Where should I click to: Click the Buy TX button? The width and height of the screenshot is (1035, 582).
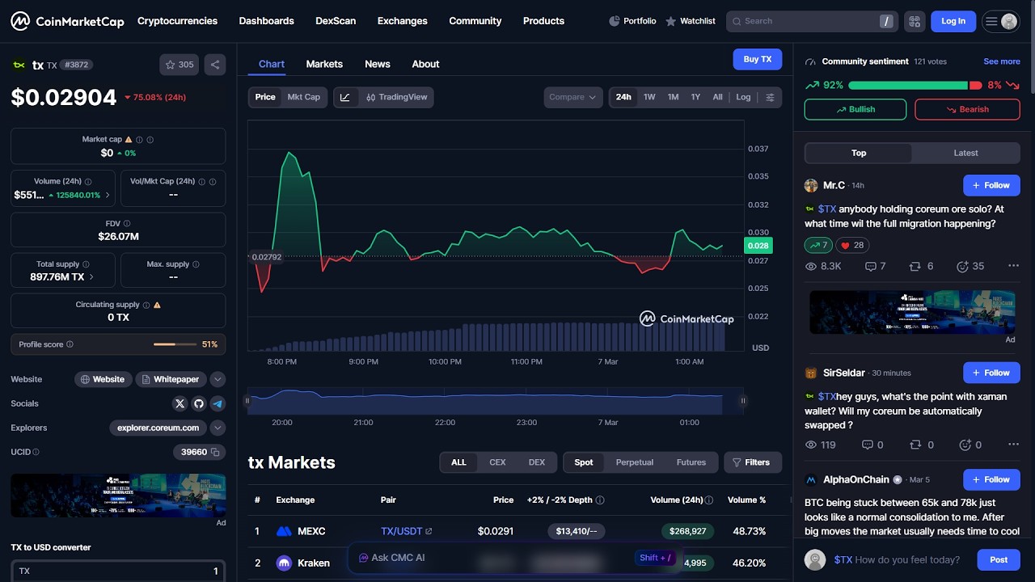(758, 59)
